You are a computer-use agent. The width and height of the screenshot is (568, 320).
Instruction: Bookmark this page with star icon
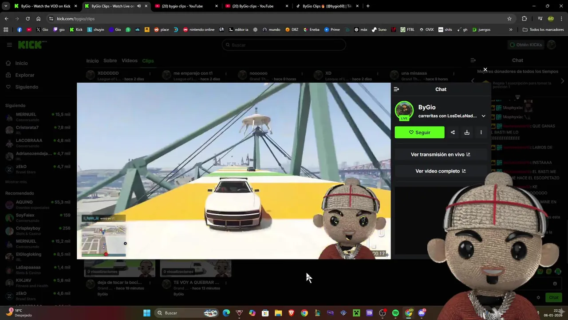[509, 19]
